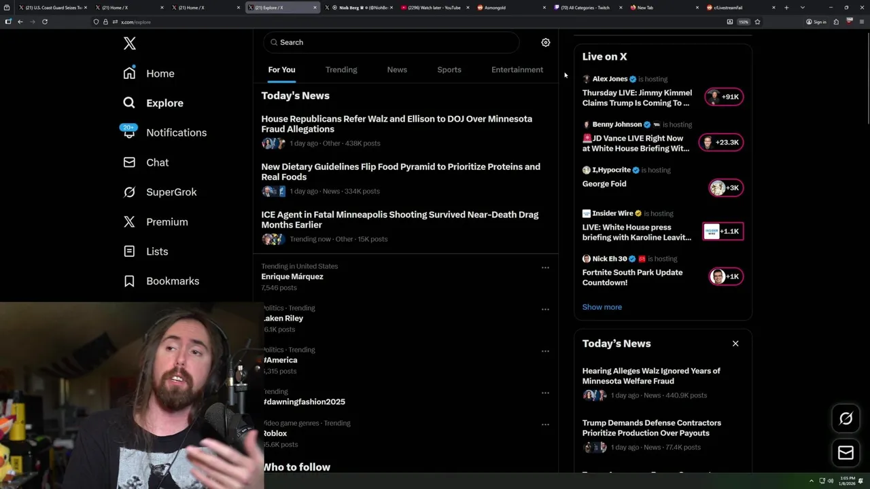
Task: Open the list all tabs dropdown
Action: 803,7
